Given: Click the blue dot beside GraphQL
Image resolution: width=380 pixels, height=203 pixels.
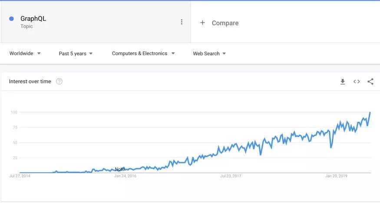Looking at the screenshot, I should click(11, 19).
